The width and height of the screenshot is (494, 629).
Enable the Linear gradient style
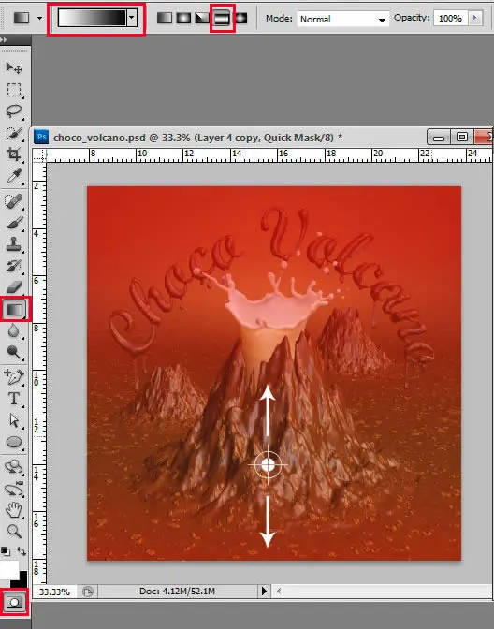tap(164, 18)
